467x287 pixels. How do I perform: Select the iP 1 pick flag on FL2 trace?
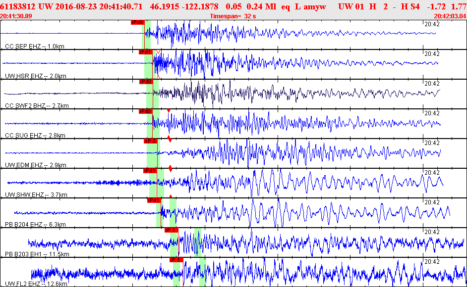click(x=176, y=260)
